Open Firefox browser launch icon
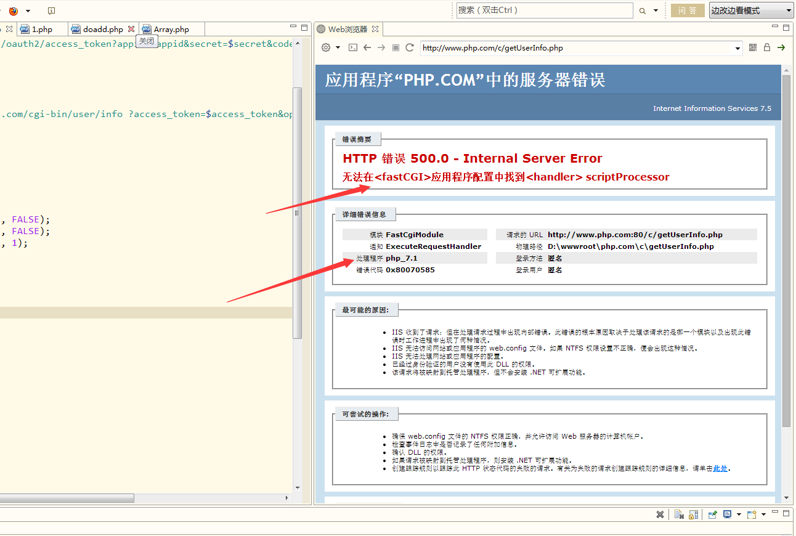The width and height of the screenshot is (796, 536). (14, 10)
